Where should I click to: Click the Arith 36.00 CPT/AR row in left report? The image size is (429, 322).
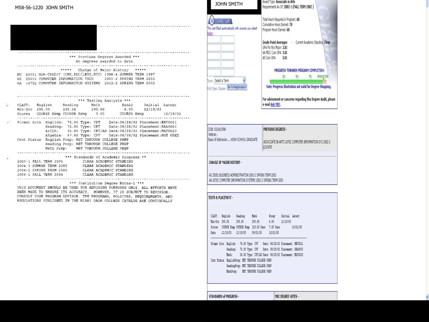(x=111, y=131)
